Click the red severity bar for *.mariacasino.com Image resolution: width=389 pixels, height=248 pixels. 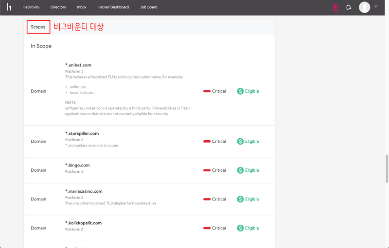(x=207, y=199)
